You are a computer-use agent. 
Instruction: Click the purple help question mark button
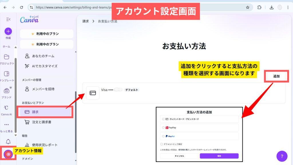(x=282, y=156)
